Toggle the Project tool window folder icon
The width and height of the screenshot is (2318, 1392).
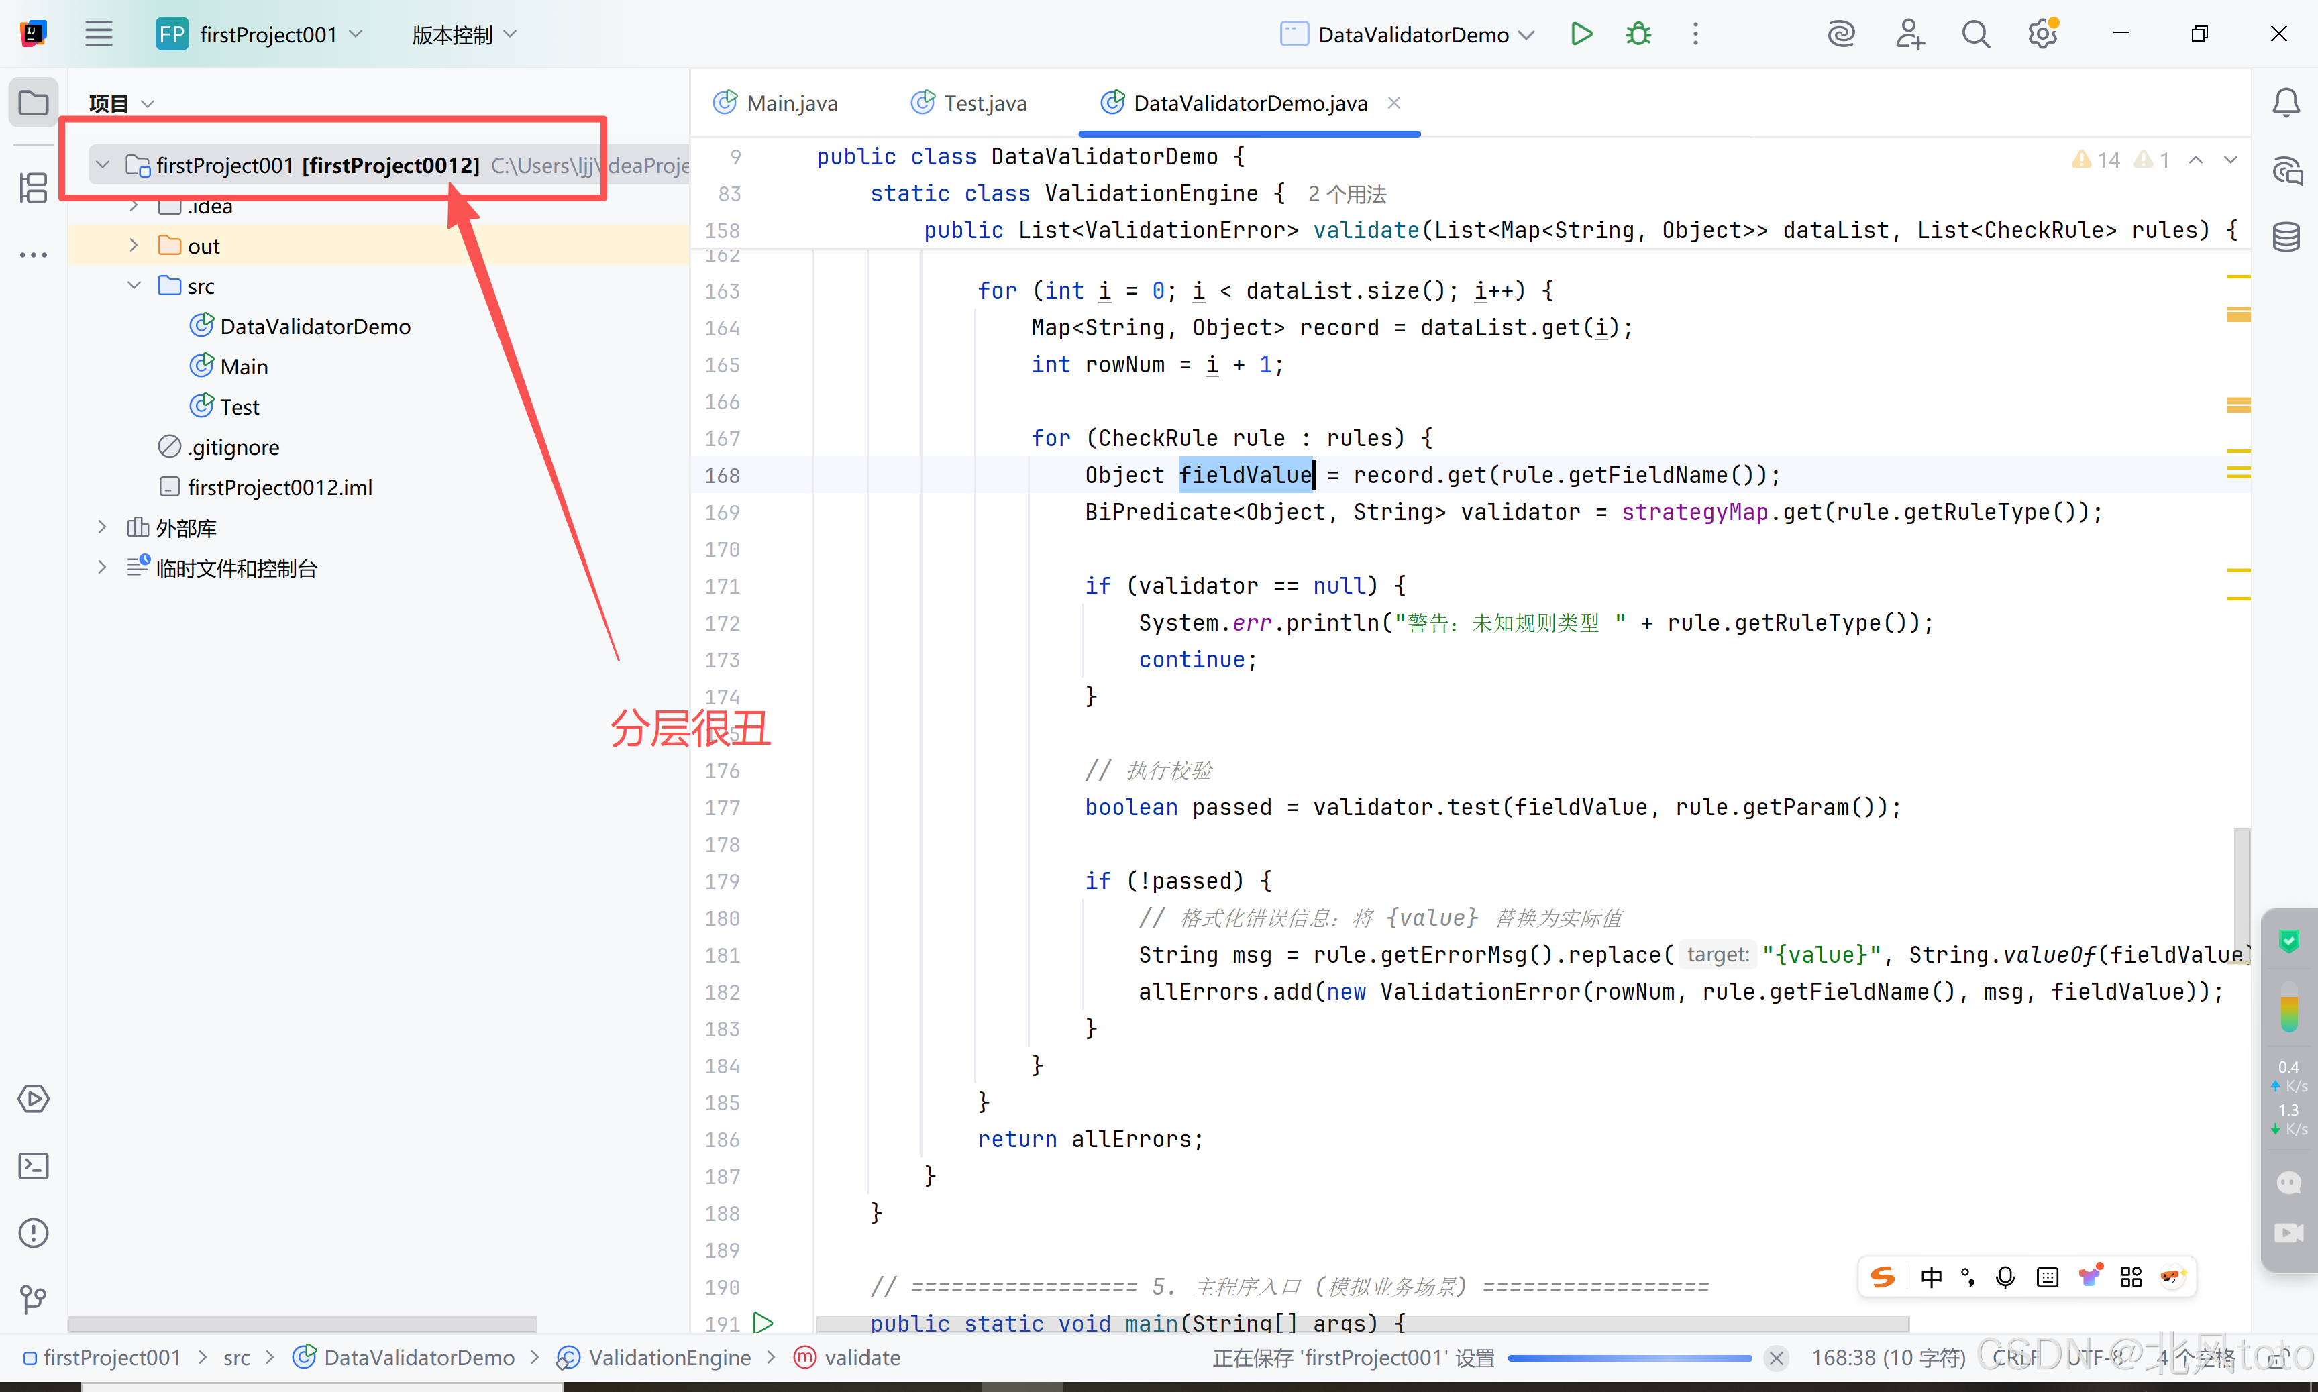[x=34, y=102]
